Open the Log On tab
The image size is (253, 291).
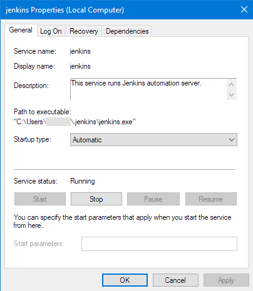(51, 31)
